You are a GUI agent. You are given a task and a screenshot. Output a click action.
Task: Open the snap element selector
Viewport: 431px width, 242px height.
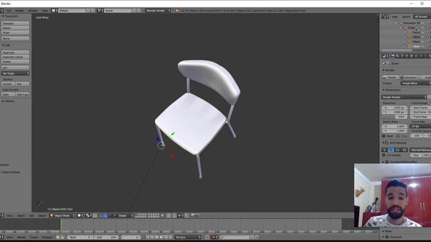(180, 216)
